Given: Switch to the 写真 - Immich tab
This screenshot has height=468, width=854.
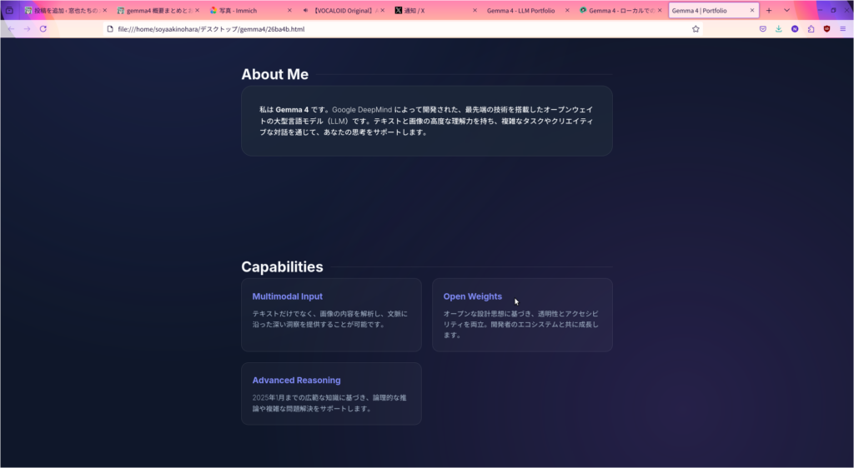Looking at the screenshot, I should pos(246,10).
